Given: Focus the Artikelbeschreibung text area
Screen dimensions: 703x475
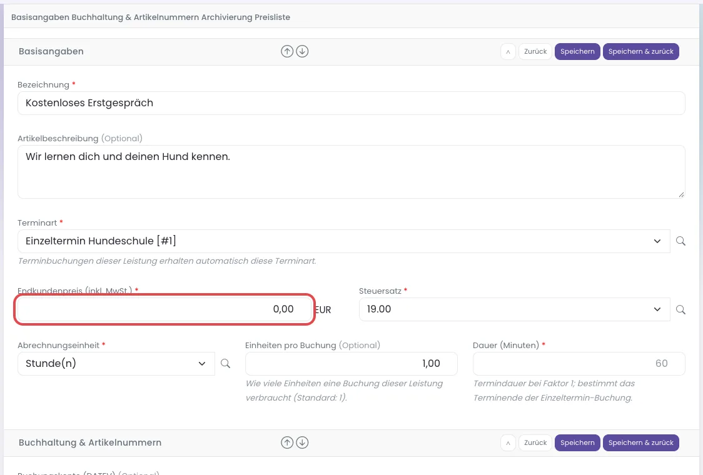Looking at the screenshot, I should [351, 172].
